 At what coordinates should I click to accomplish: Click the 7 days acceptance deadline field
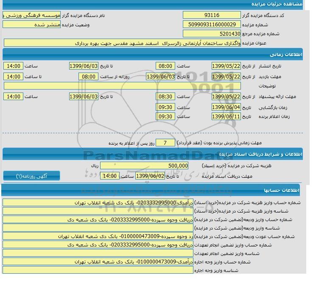pyautogui.click(x=165, y=143)
